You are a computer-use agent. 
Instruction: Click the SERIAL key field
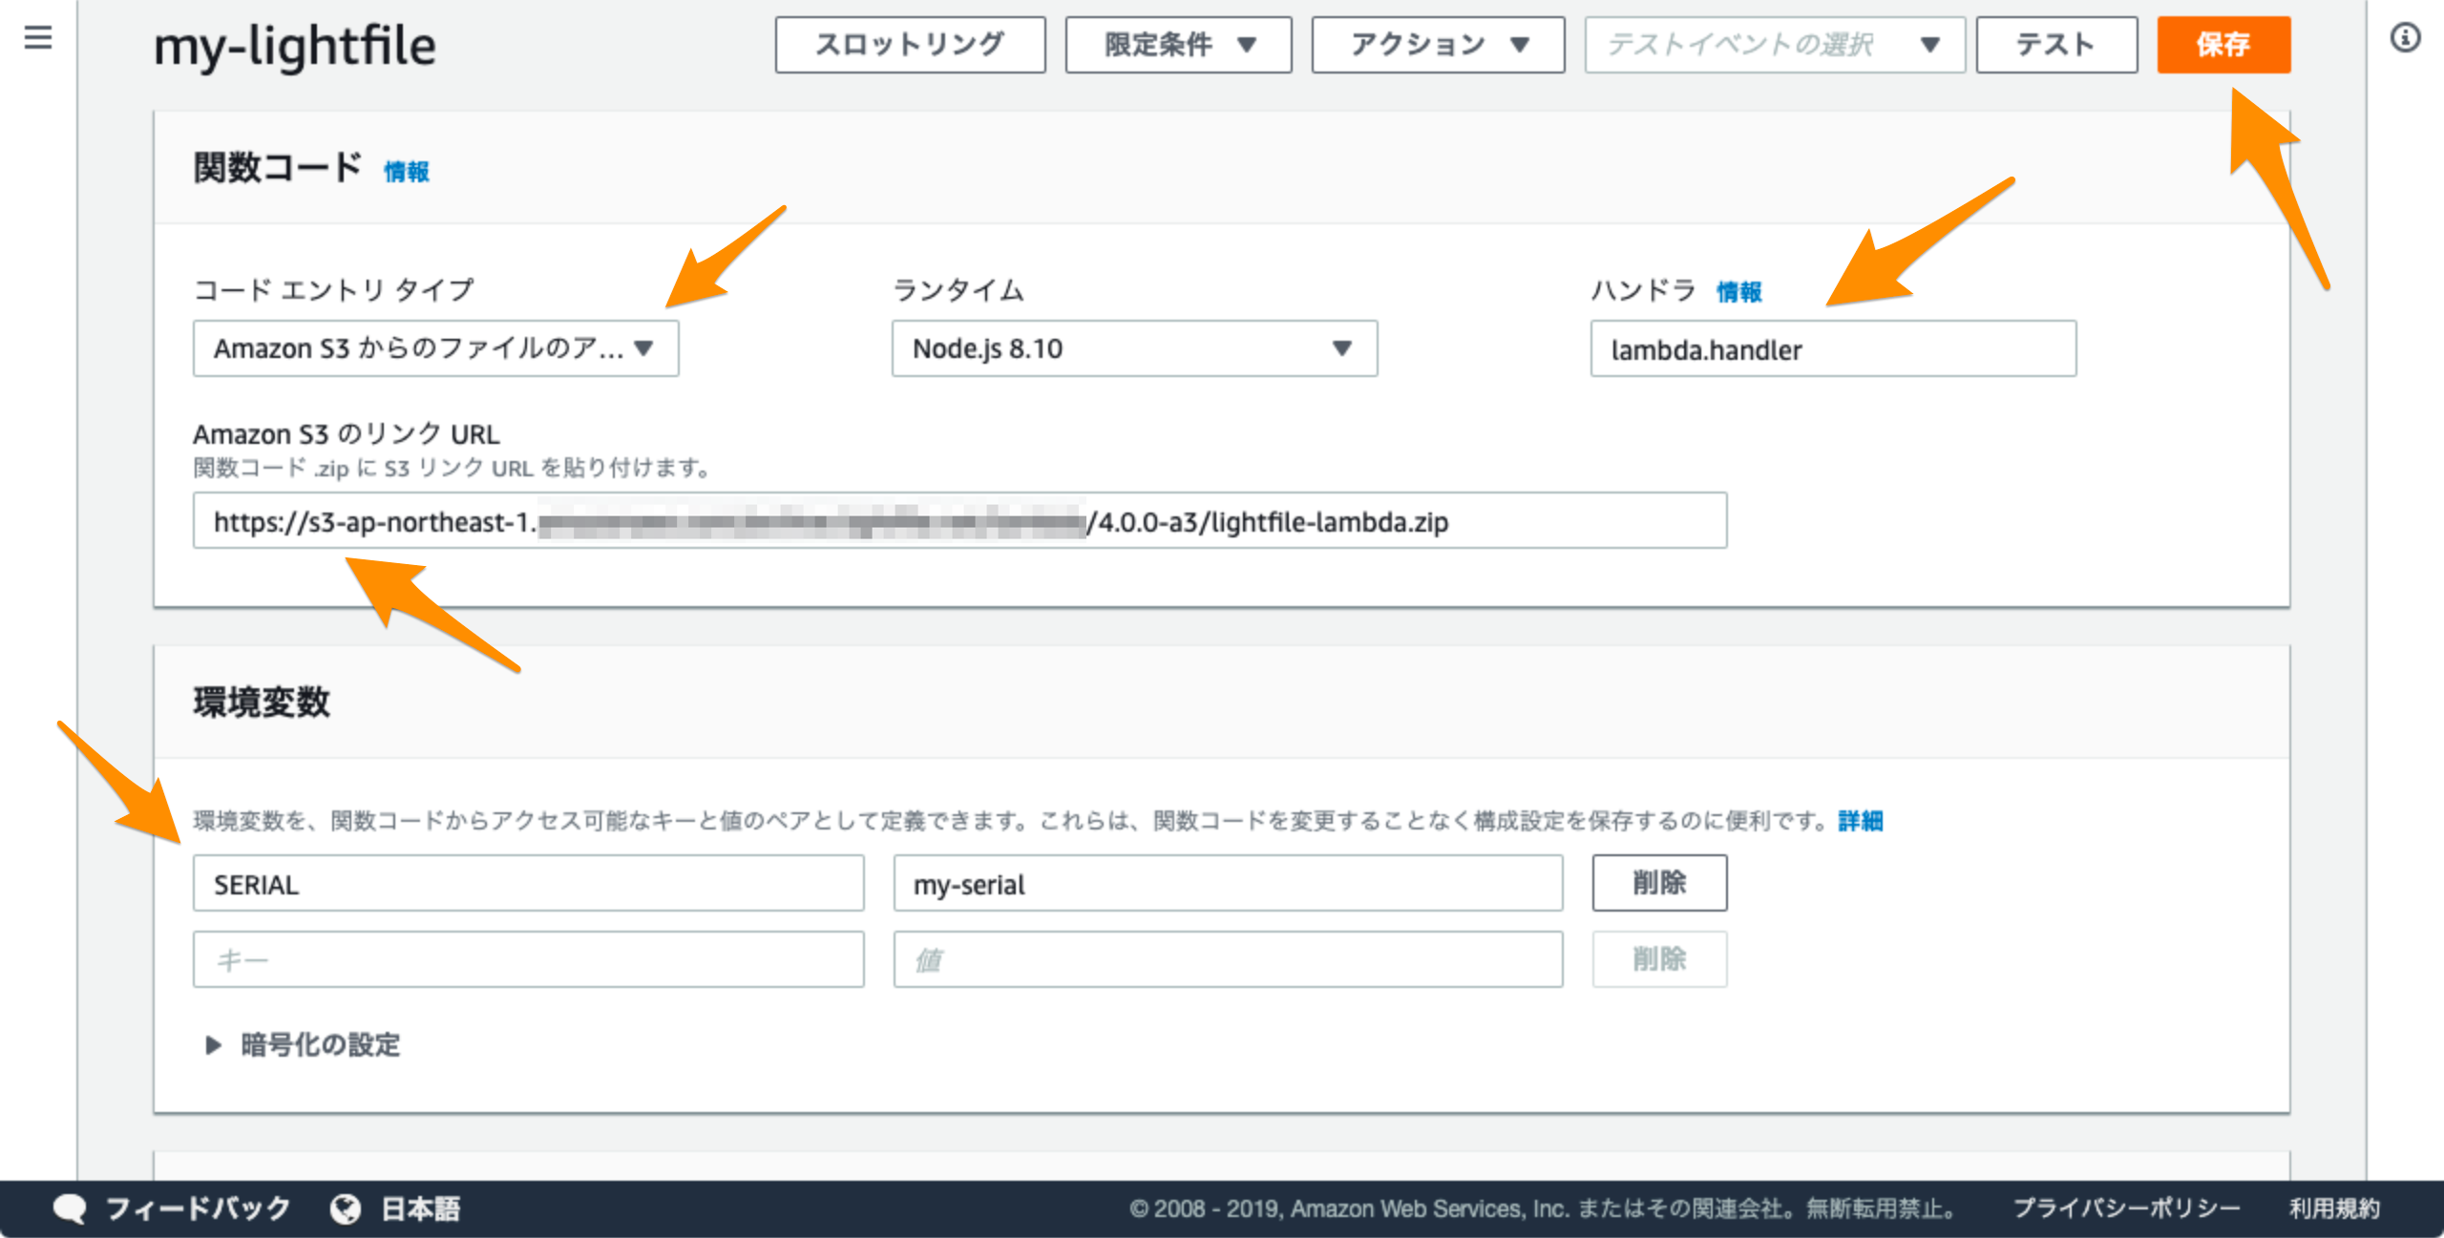(528, 883)
